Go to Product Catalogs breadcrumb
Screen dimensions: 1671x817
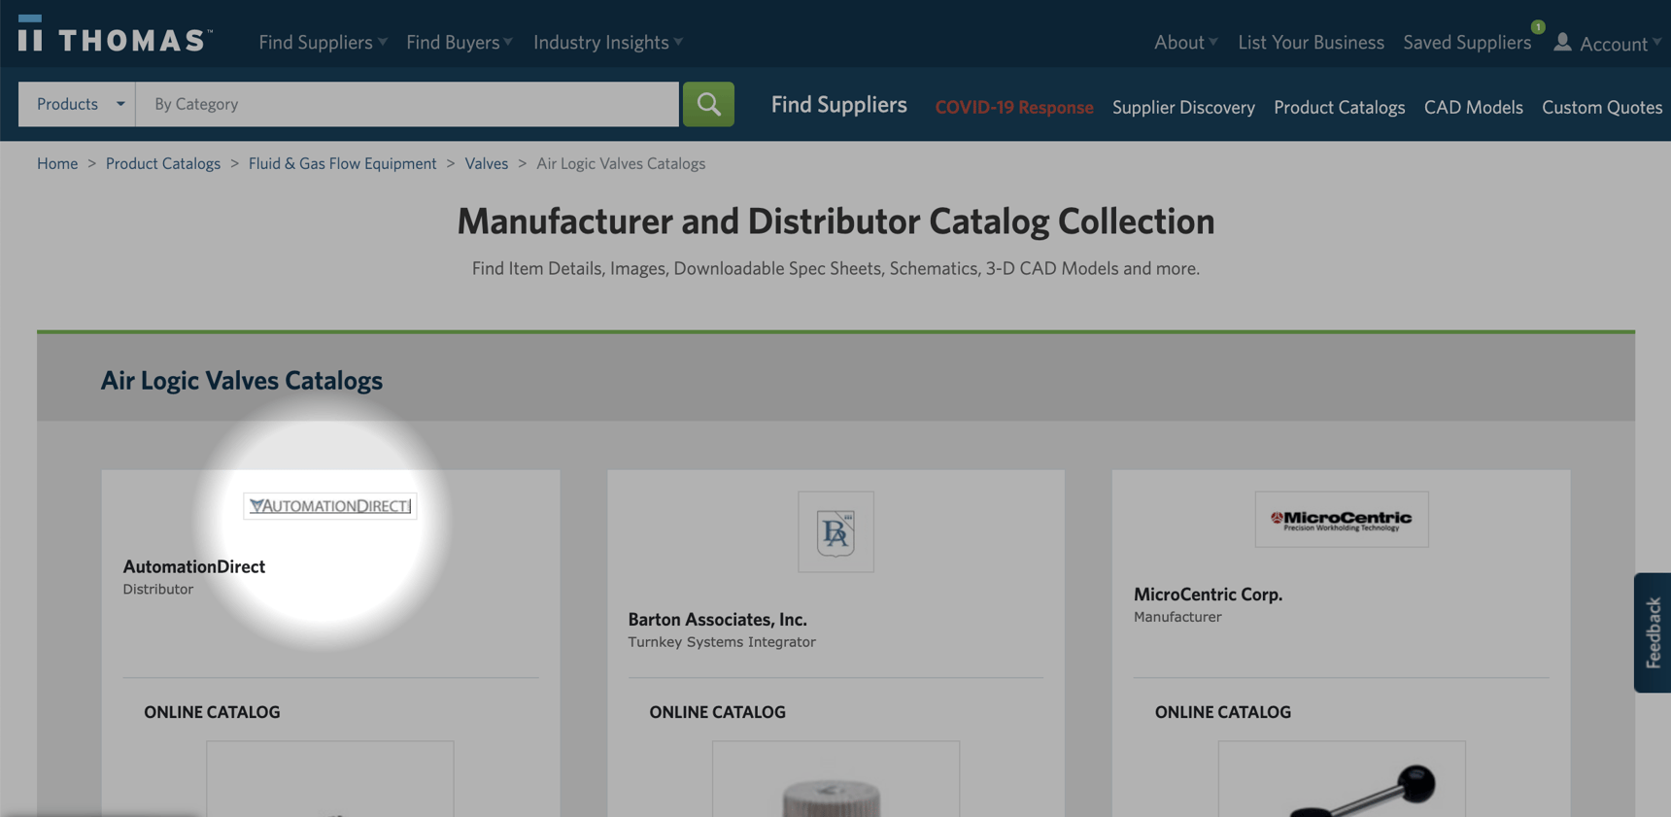tap(163, 163)
